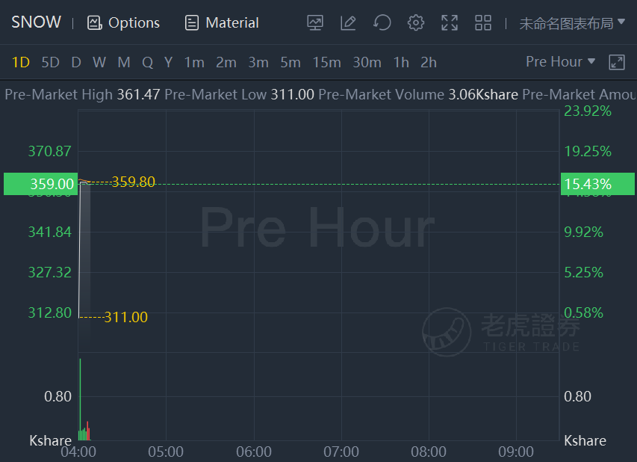Image resolution: width=637 pixels, height=462 pixels.
Task: Select the drawing pencil edit tool
Action: tap(348, 22)
